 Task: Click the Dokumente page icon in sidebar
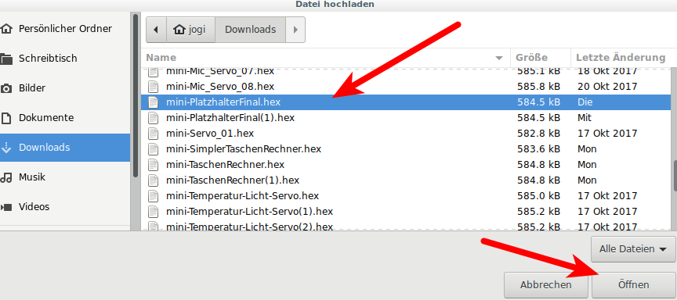[x=6, y=118]
